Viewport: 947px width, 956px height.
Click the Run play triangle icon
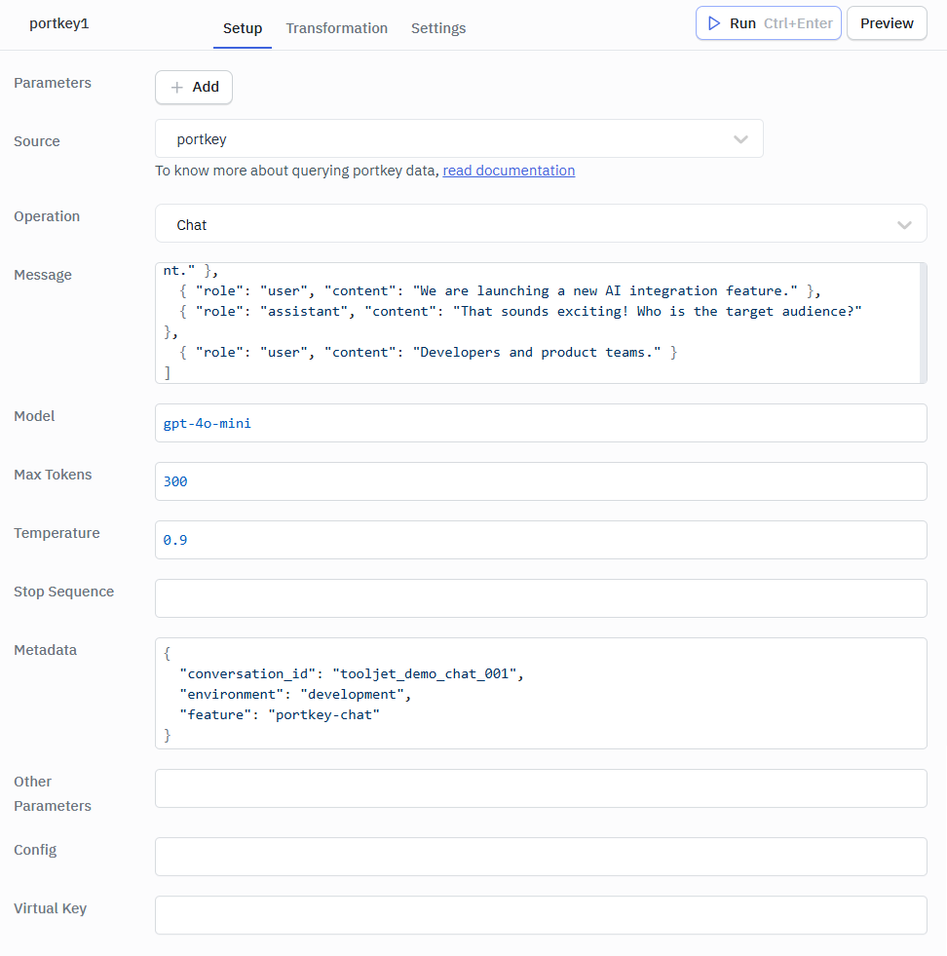pyautogui.click(x=713, y=23)
